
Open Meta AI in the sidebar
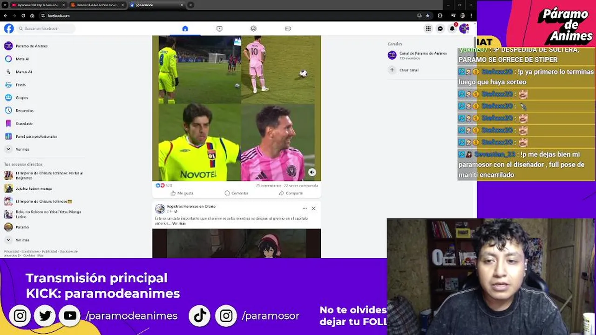[x=17, y=59]
